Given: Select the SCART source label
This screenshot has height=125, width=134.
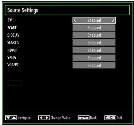Looking at the screenshot, I should (x=12, y=28).
